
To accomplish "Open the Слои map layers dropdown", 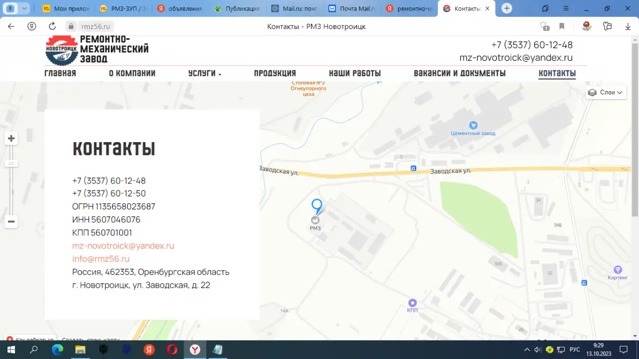I will pyautogui.click(x=605, y=92).
